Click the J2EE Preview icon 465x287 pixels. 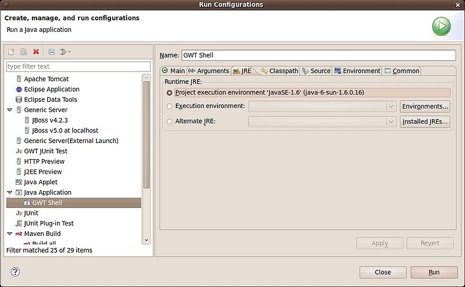[19, 171]
